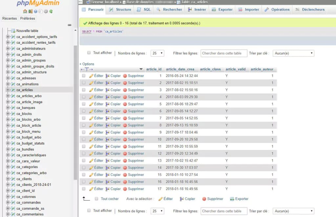Viewport: 336px width, 217px height.
Task: Click the green reload navigation panel icon
Action: (x=51, y=11)
